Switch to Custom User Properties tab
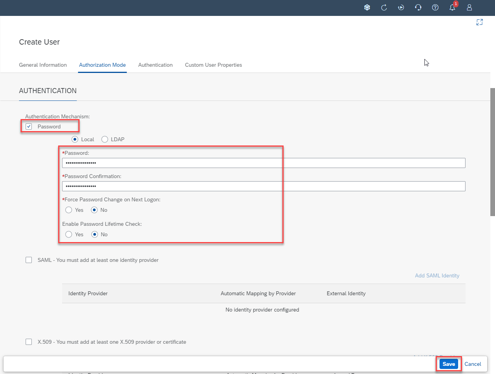This screenshot has width=495, height=374. click(213, 65)
